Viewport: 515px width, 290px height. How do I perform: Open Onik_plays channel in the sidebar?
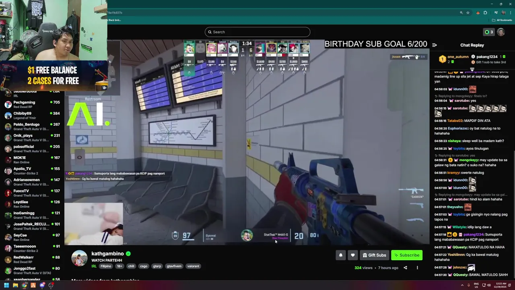32,138
